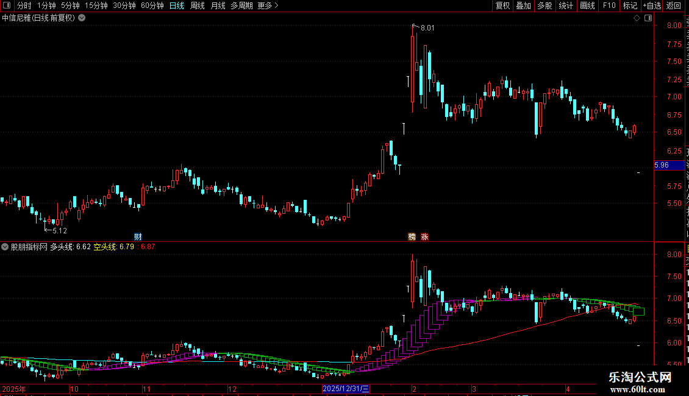Click the 8.01 high price label

click(x=427, y=27)
